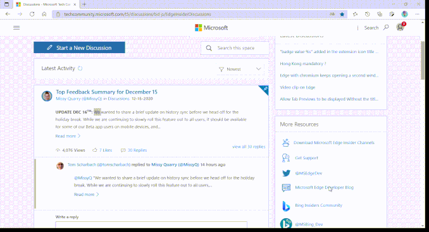Open the Get Support link
The image size is (429, 232).
[306, 157]
